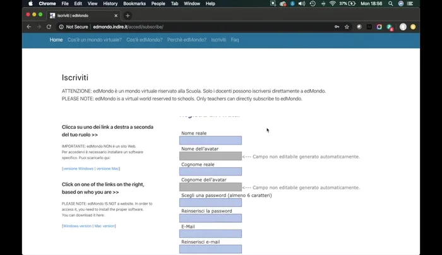Viewport: 442px width, 255px height.
Task: Open Spotlight search in the menu bar
Action: click(x=390, y=4)
